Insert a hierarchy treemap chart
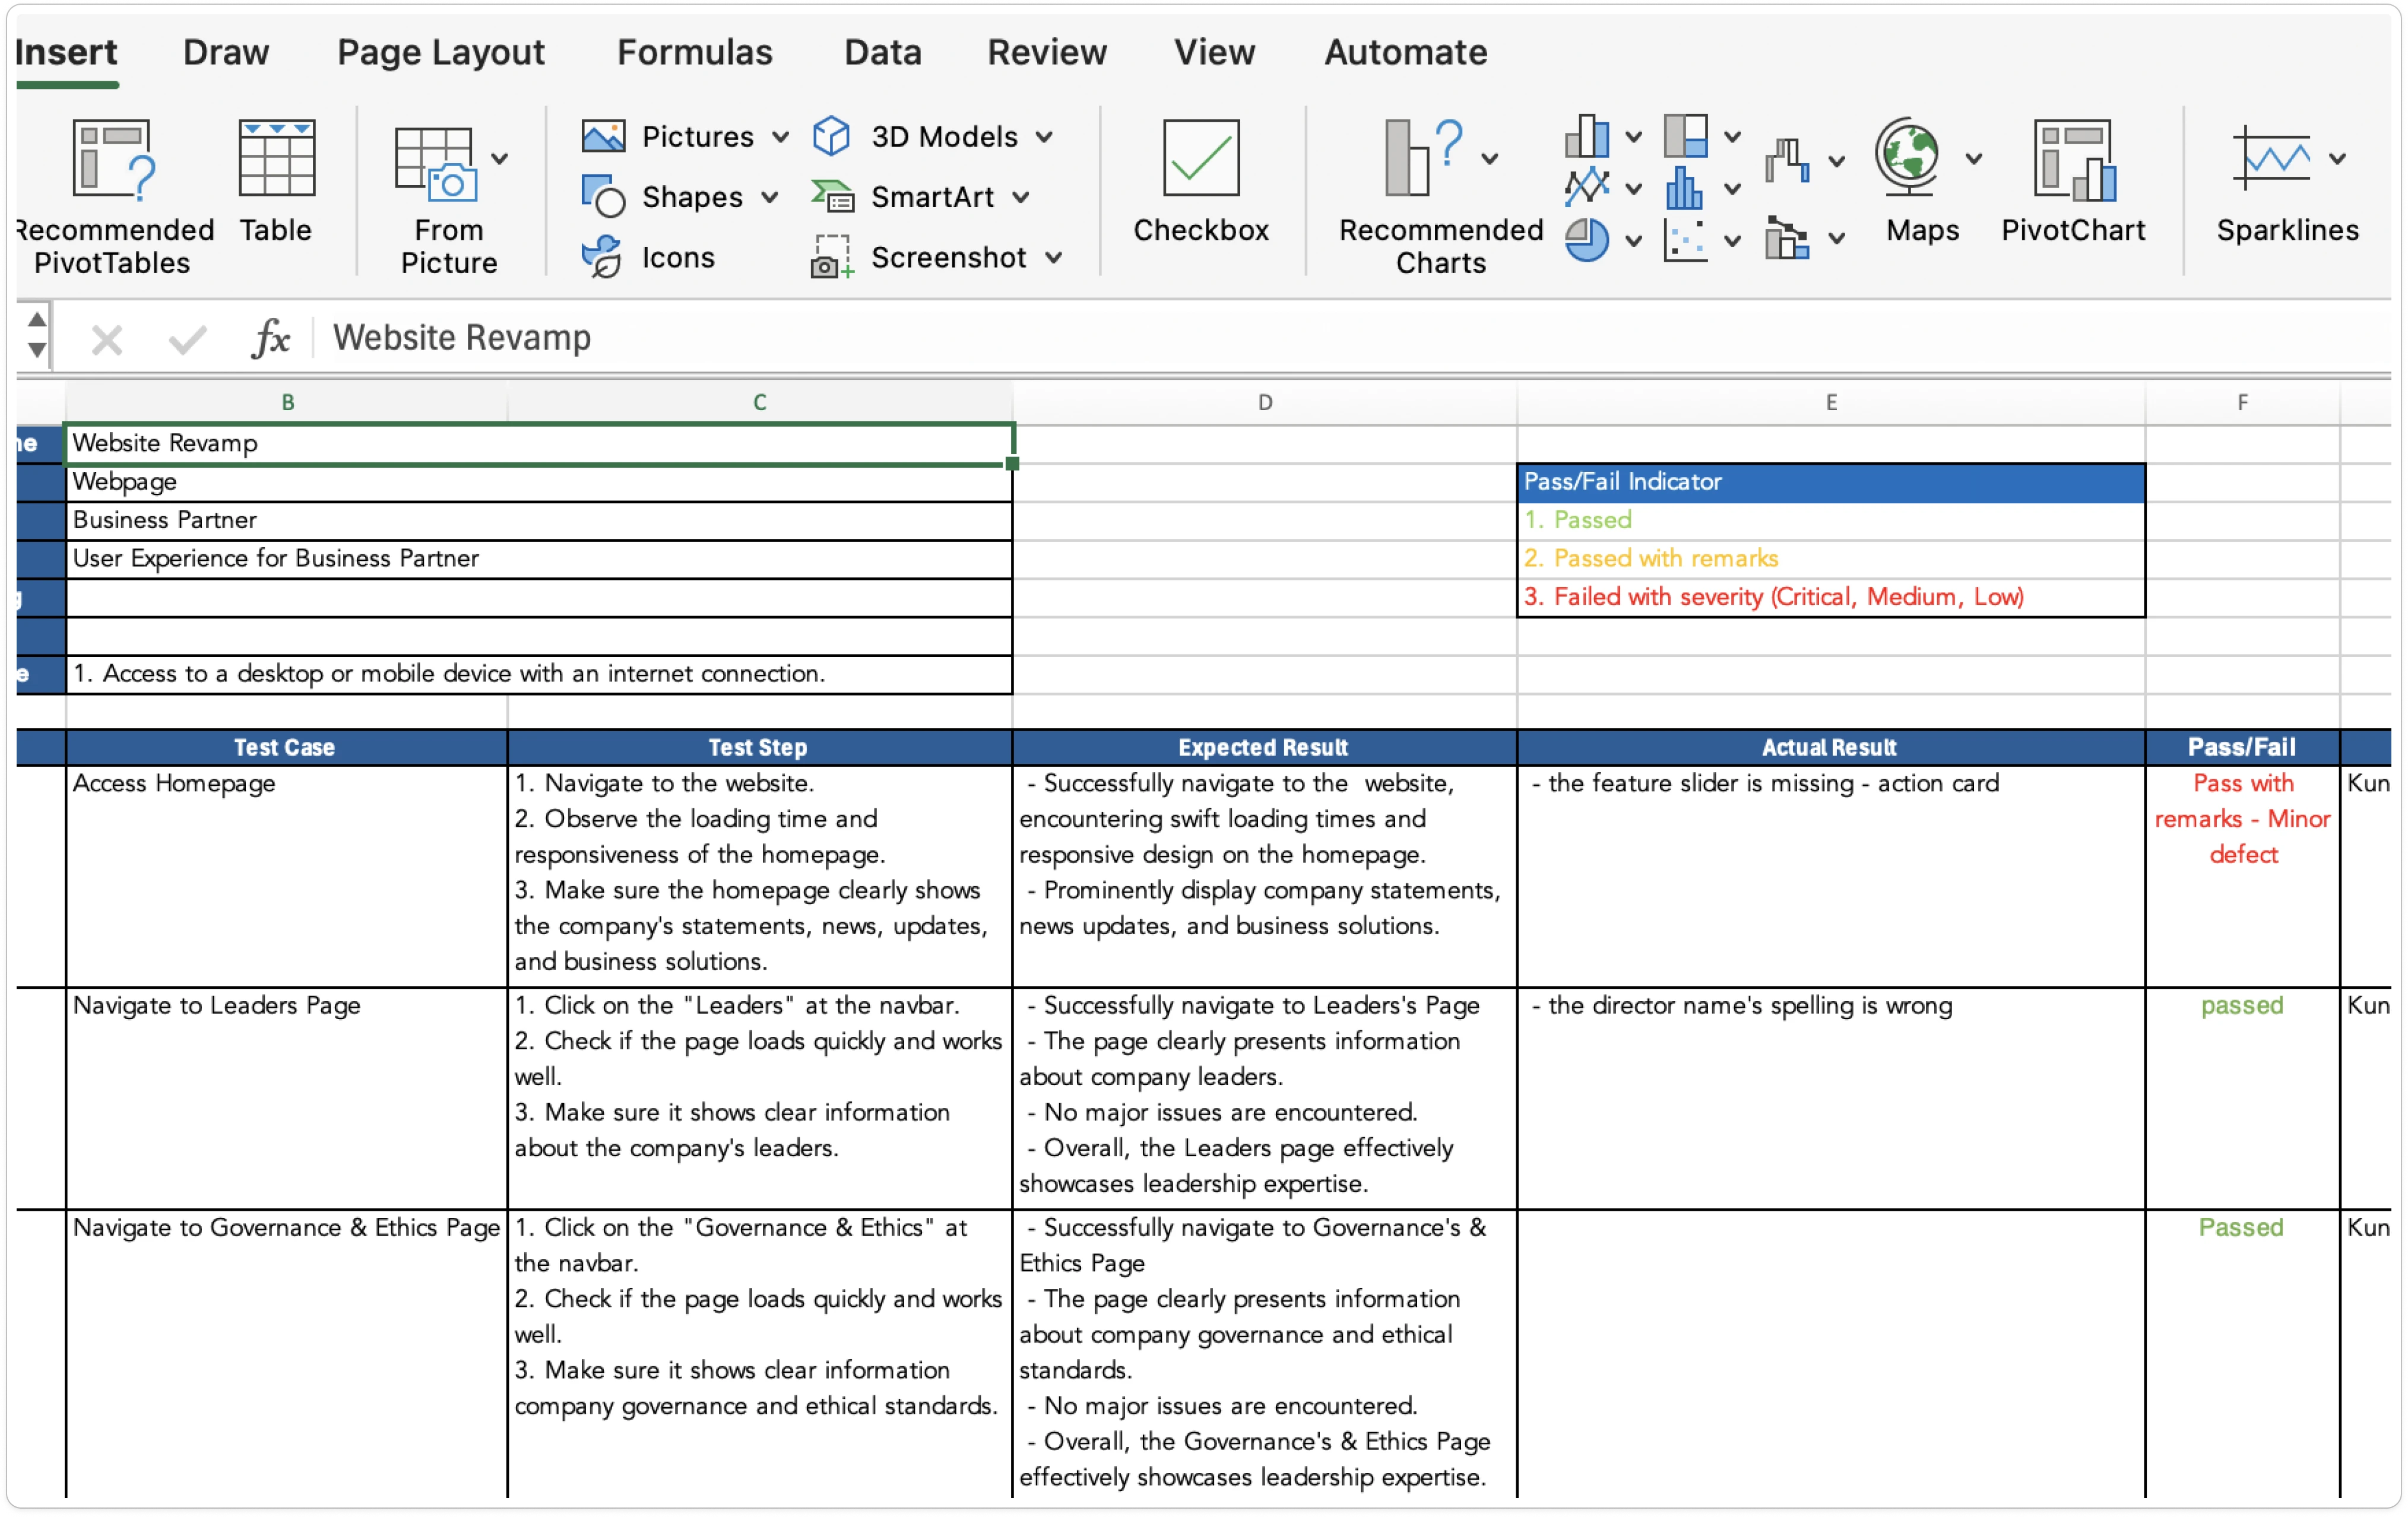This screenshot has width=2408, height=1517. [x=1686, y=136]
